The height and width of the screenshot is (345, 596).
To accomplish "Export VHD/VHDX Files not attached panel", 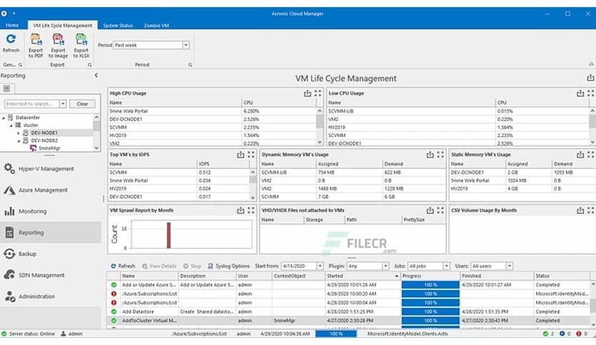I will (x=429, y=210).
